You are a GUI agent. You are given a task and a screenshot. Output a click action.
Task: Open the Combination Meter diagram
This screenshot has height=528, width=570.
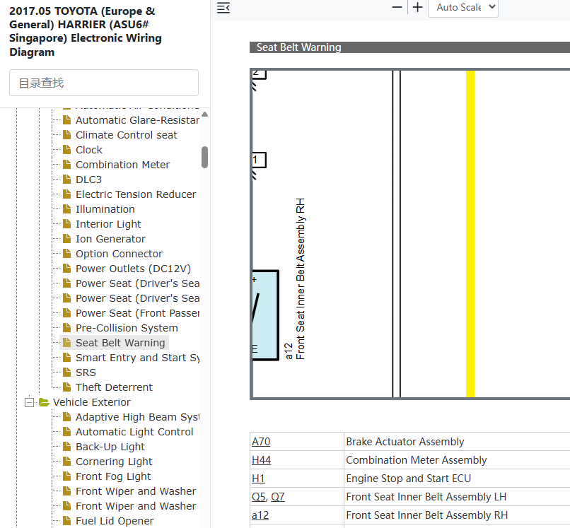122,165
